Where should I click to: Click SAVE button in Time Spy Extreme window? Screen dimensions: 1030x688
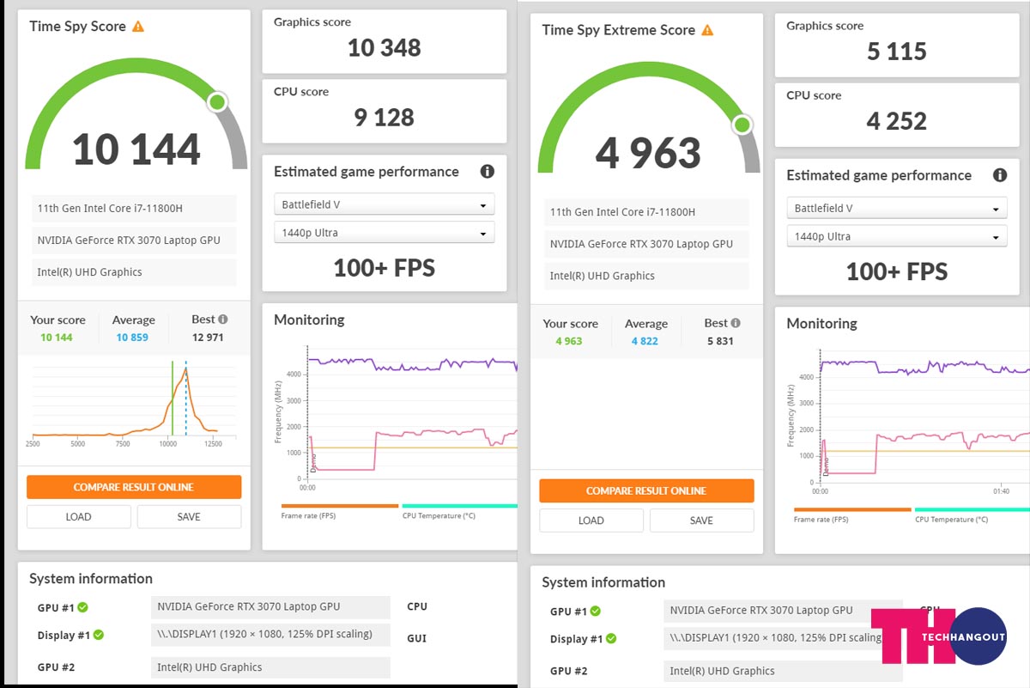point(701,520)
